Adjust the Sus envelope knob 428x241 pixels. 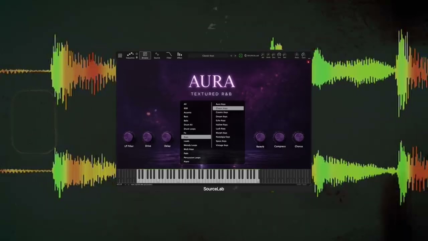click(x=279, y=55)
